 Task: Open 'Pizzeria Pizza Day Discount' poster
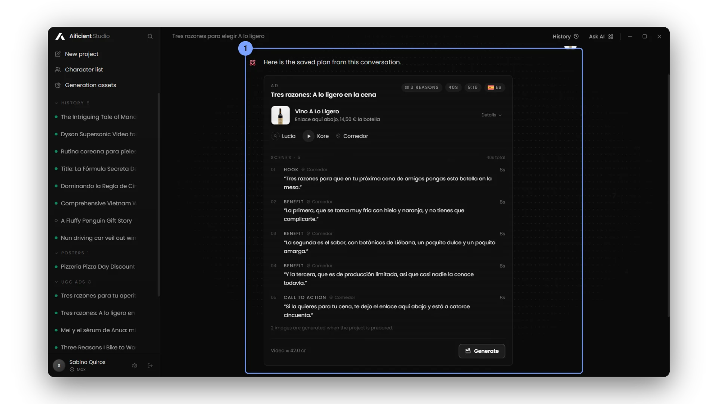tap(98, 267)
